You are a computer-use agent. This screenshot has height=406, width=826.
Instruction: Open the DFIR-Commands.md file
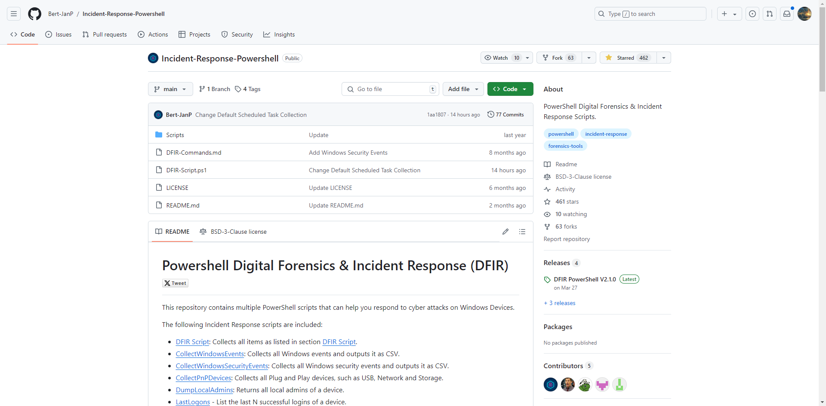[x=194, y=153]
